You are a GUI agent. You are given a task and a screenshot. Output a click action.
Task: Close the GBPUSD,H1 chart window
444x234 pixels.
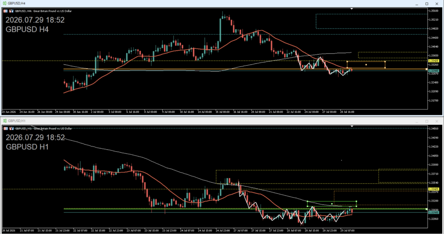[437, 121]
